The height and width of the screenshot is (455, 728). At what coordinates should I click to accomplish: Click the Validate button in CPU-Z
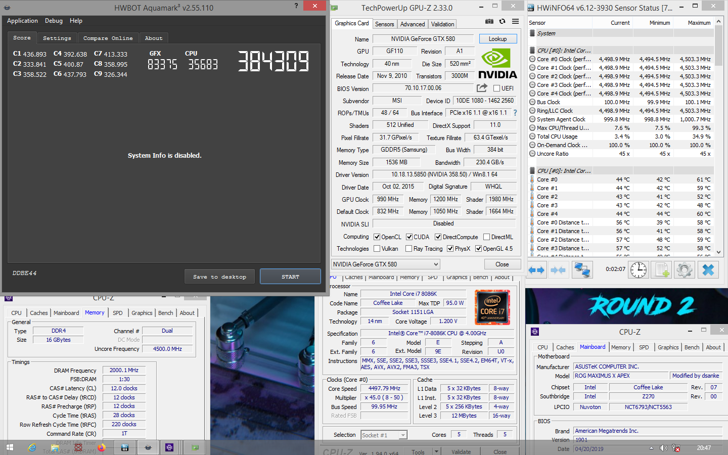(x=461, y=452)
